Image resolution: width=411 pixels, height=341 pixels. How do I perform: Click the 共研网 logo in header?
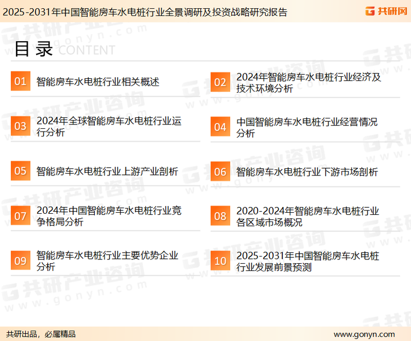coord(386,11)
